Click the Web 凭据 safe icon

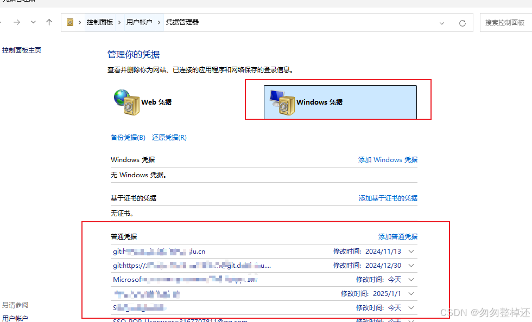126,102
